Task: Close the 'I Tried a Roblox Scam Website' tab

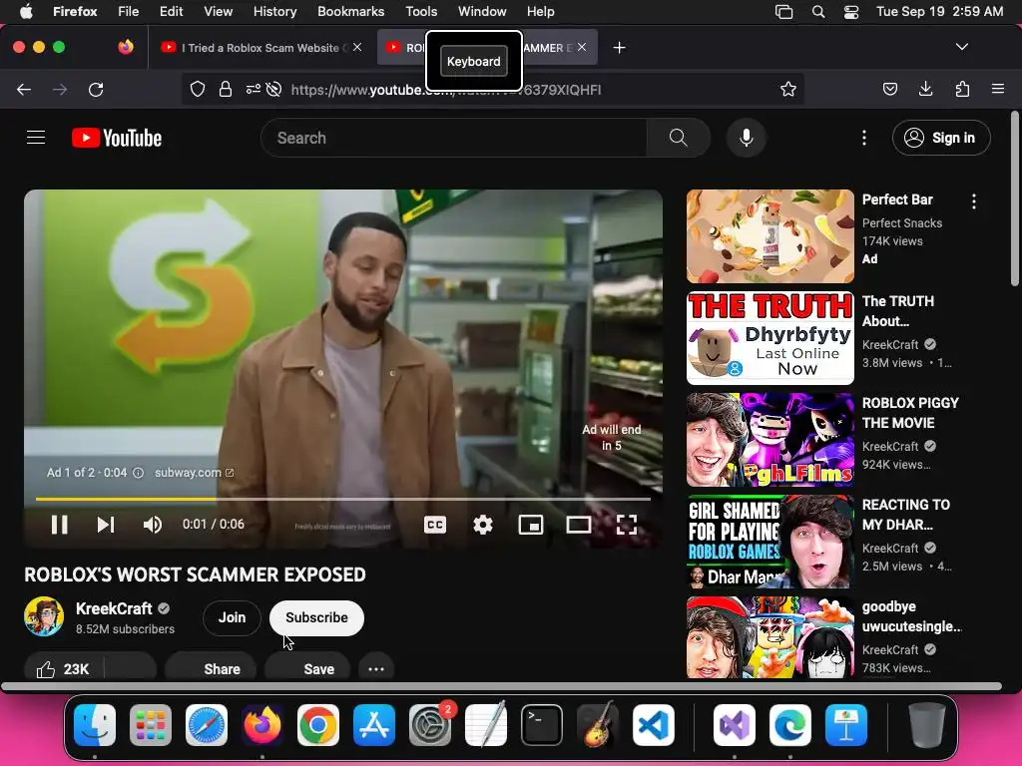Action: [x=357, y=47]
